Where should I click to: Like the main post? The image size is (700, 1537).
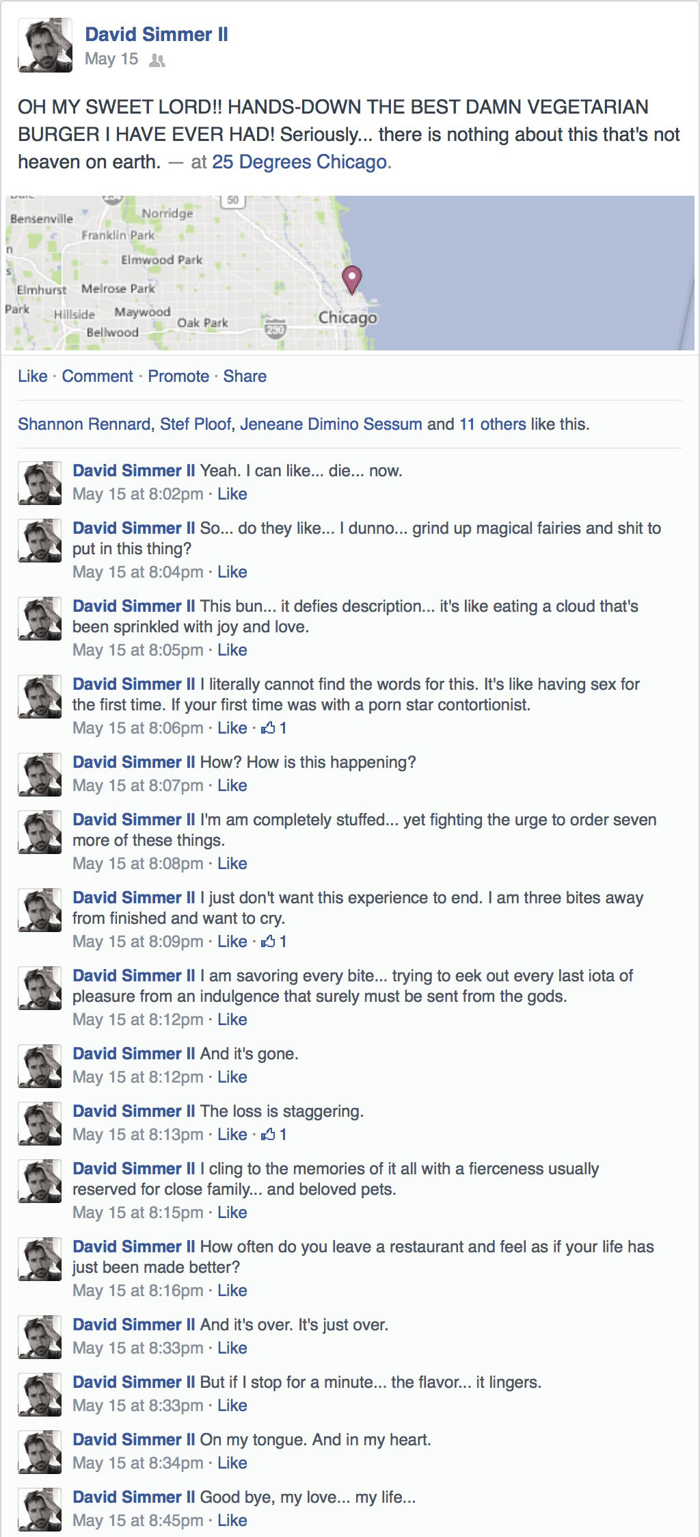(x=33, y=376)
